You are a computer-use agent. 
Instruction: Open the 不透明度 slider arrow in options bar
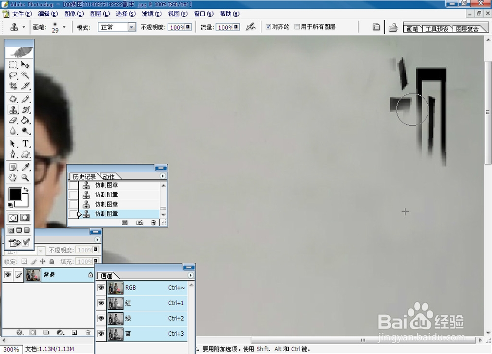click(x=188, y=27)
